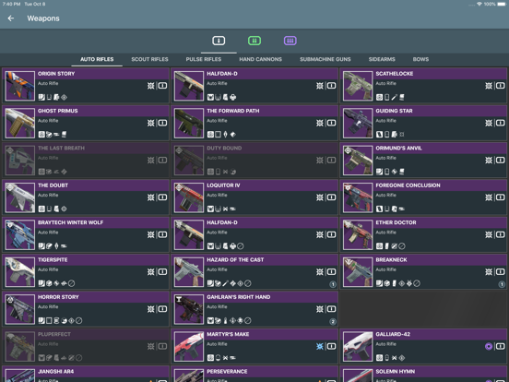This screenshot has height=382, width=509.
Task: Open Tigerspite weapon thumbnail
Action: click(19, 272)
